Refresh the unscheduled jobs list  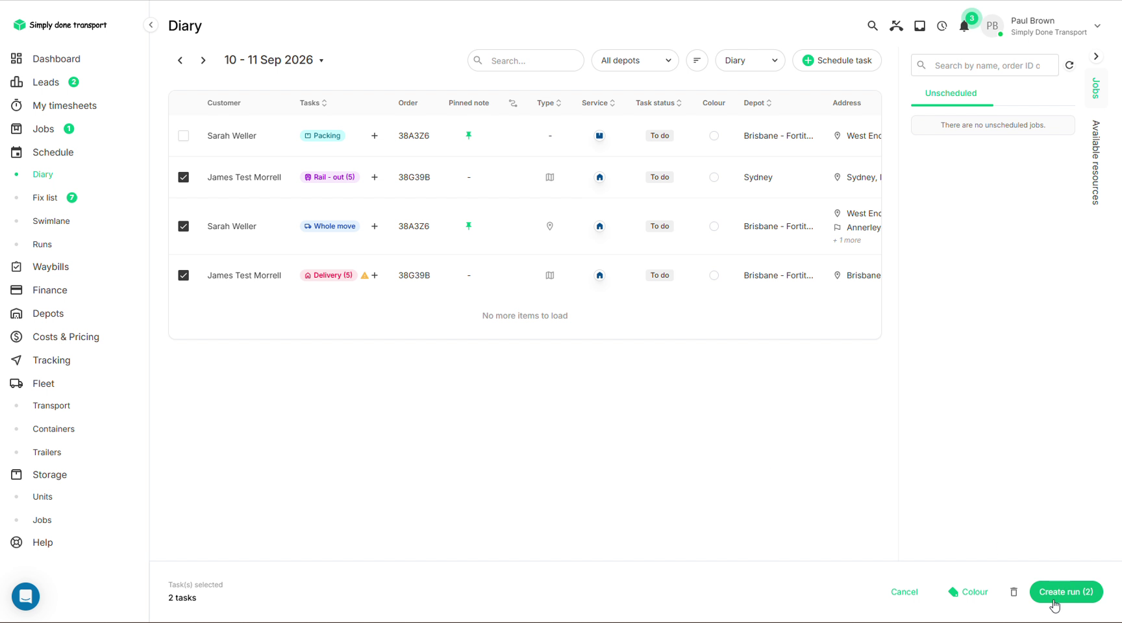tap(1069, 65)
